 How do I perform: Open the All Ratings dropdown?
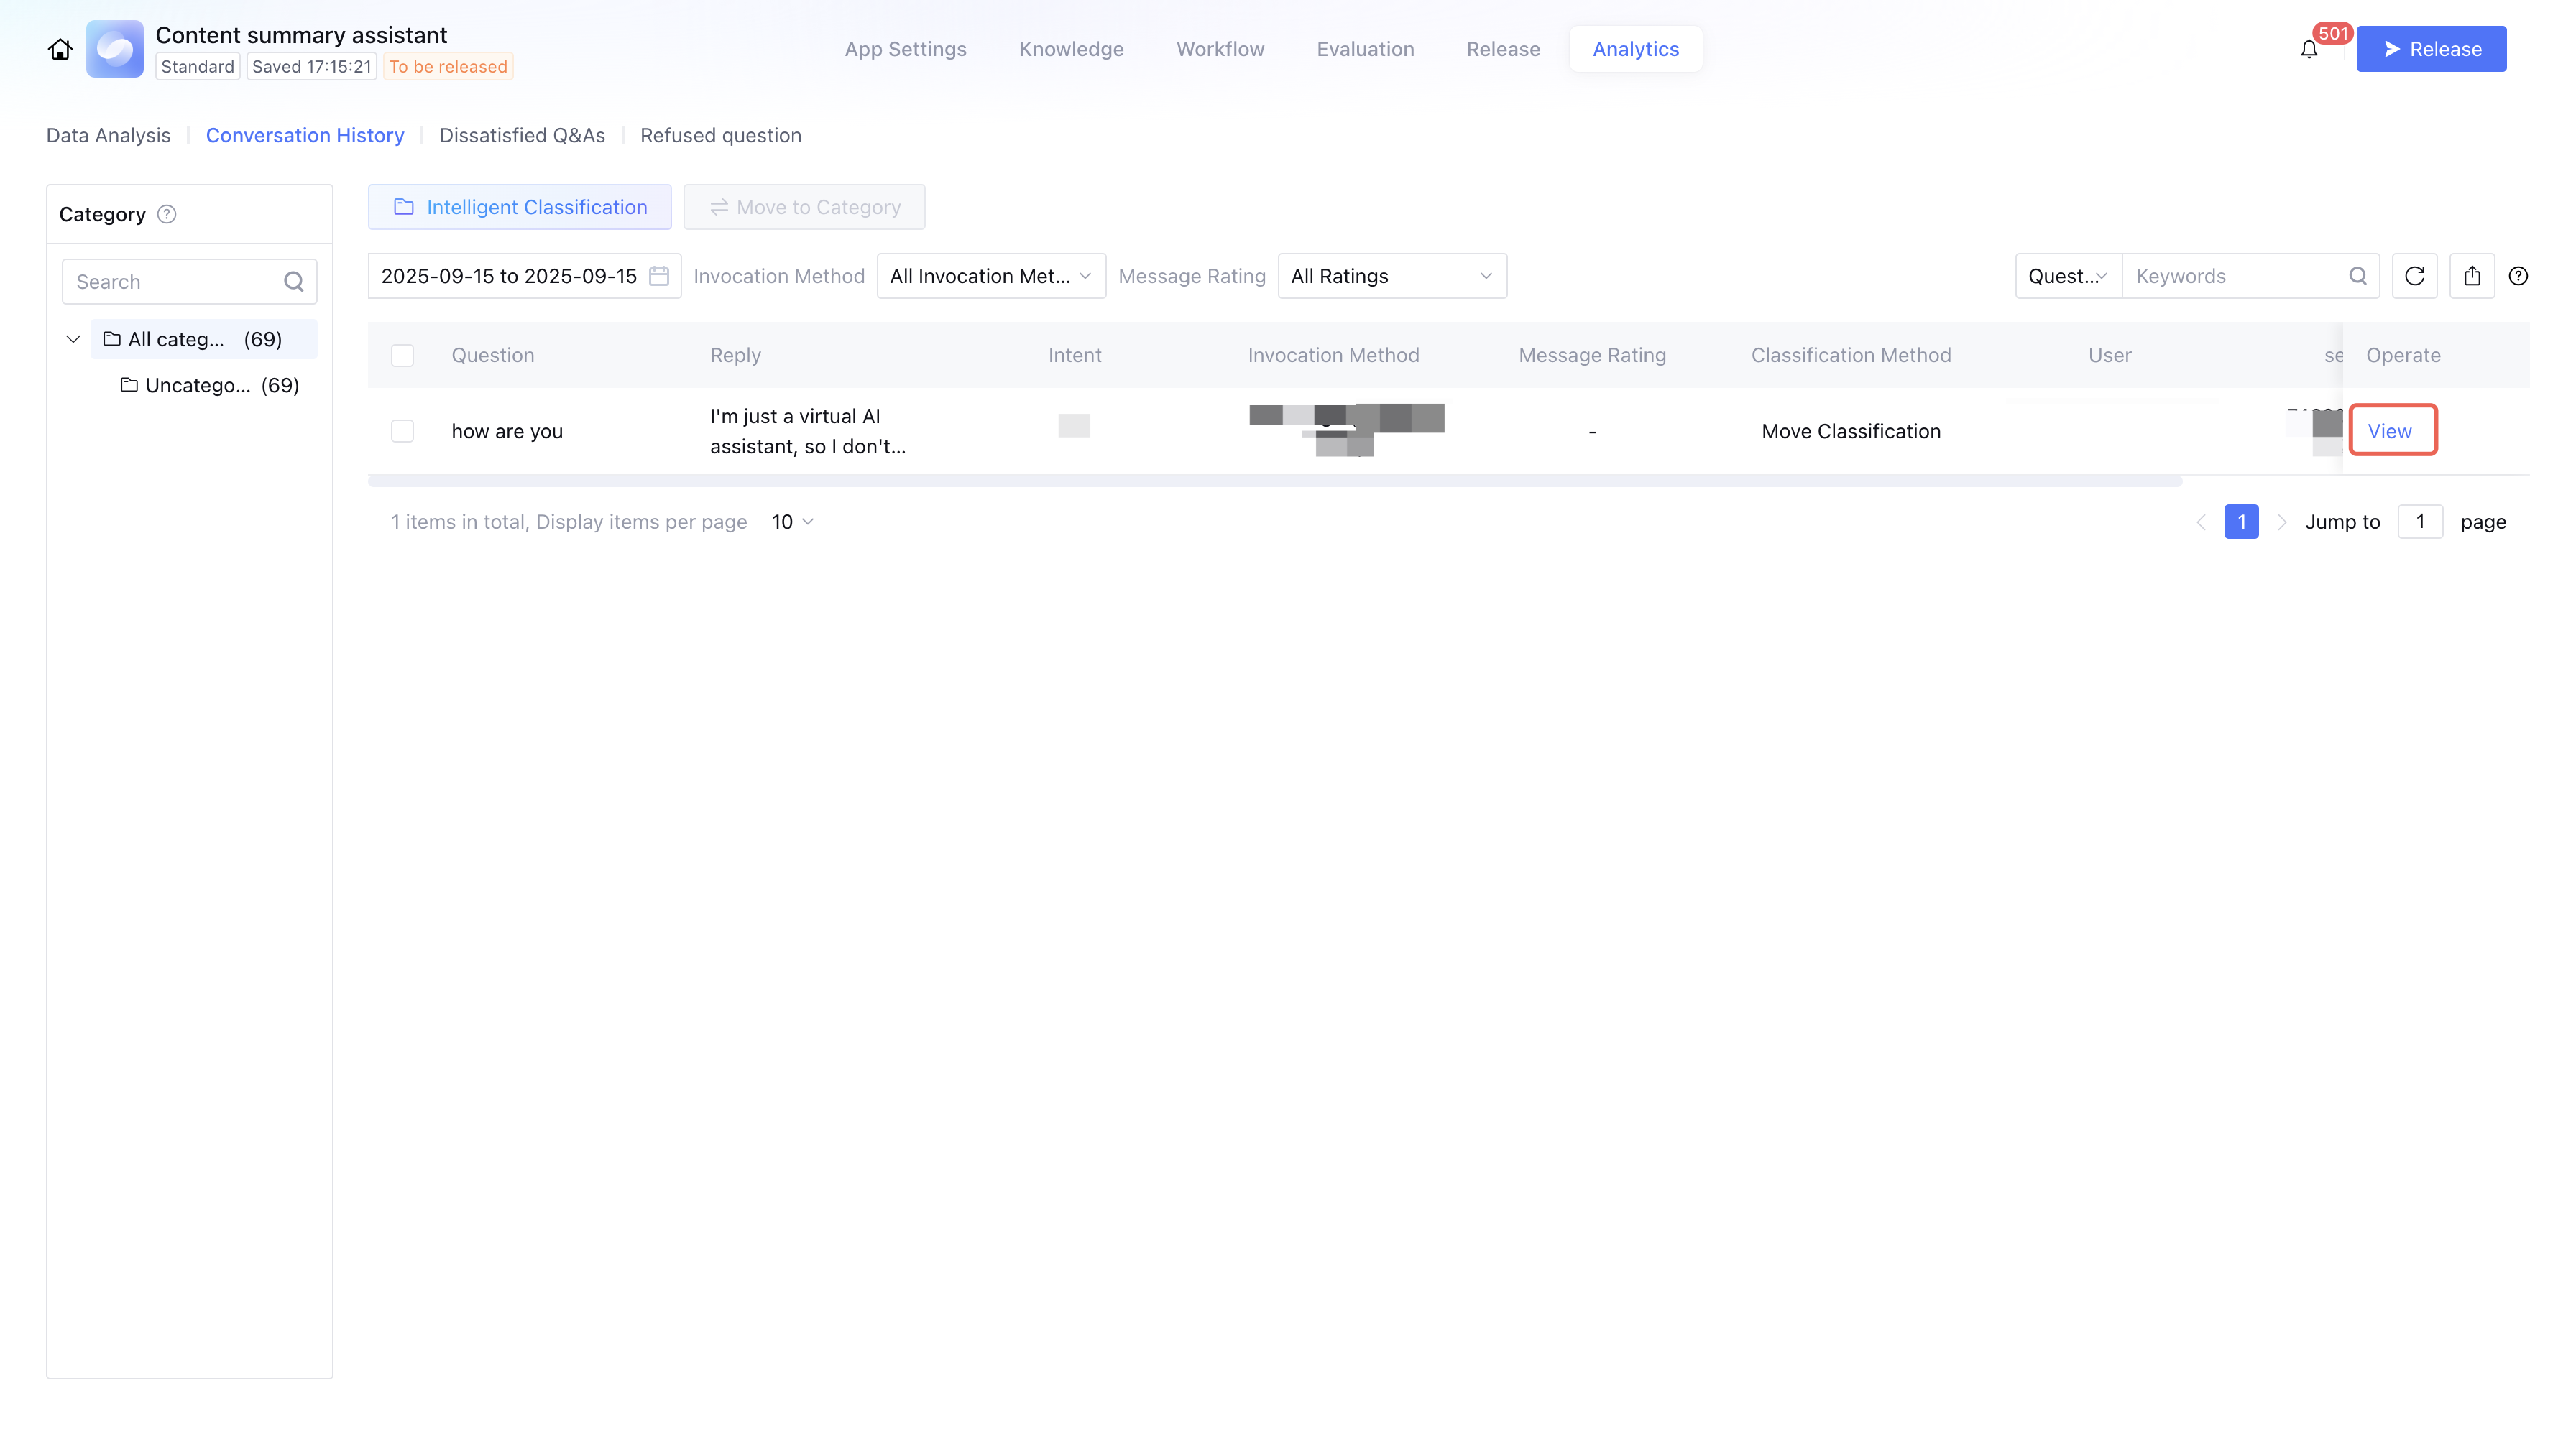(1391, 276)
